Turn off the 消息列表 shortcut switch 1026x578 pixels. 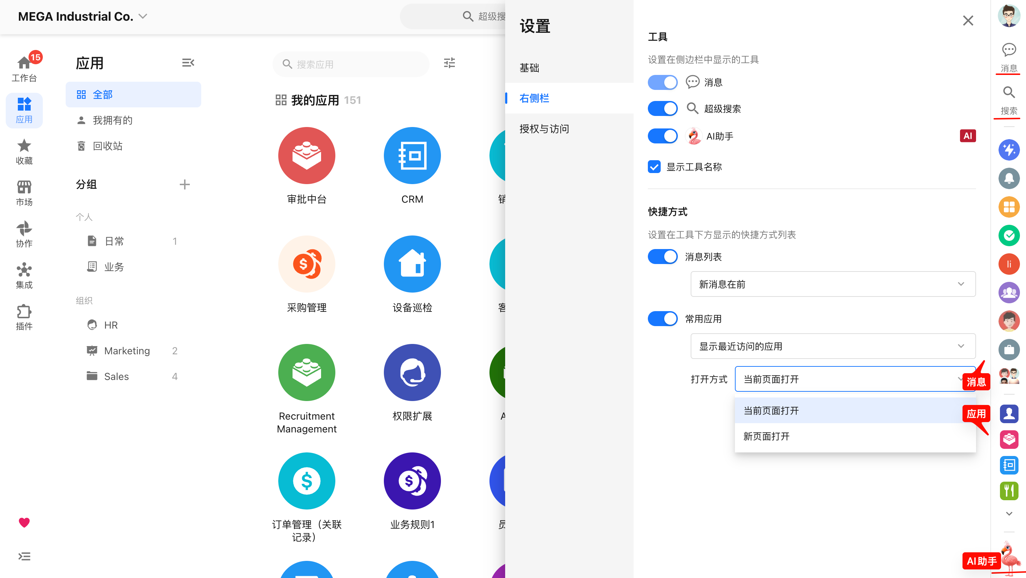coord(662,257)
